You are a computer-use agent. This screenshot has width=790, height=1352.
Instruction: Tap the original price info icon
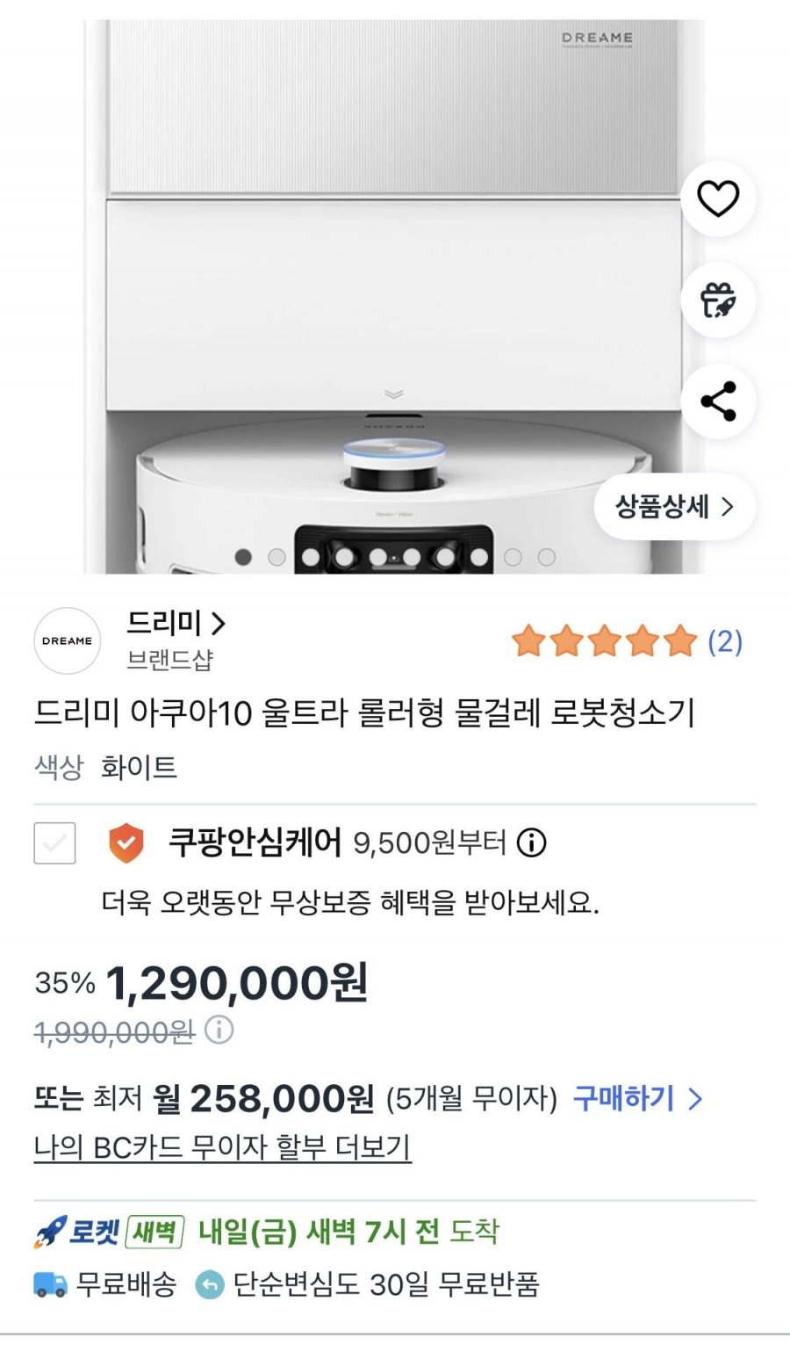point(219,1030)
